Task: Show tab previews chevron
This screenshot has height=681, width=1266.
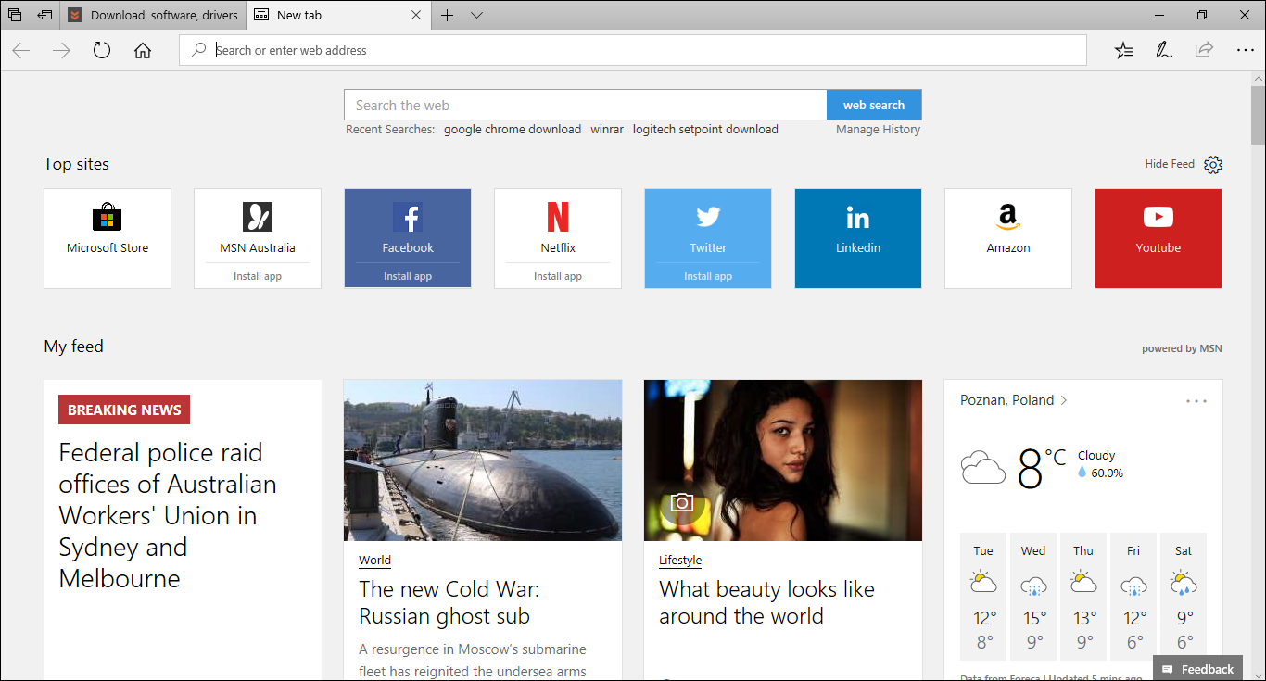Action: (476, 15)
